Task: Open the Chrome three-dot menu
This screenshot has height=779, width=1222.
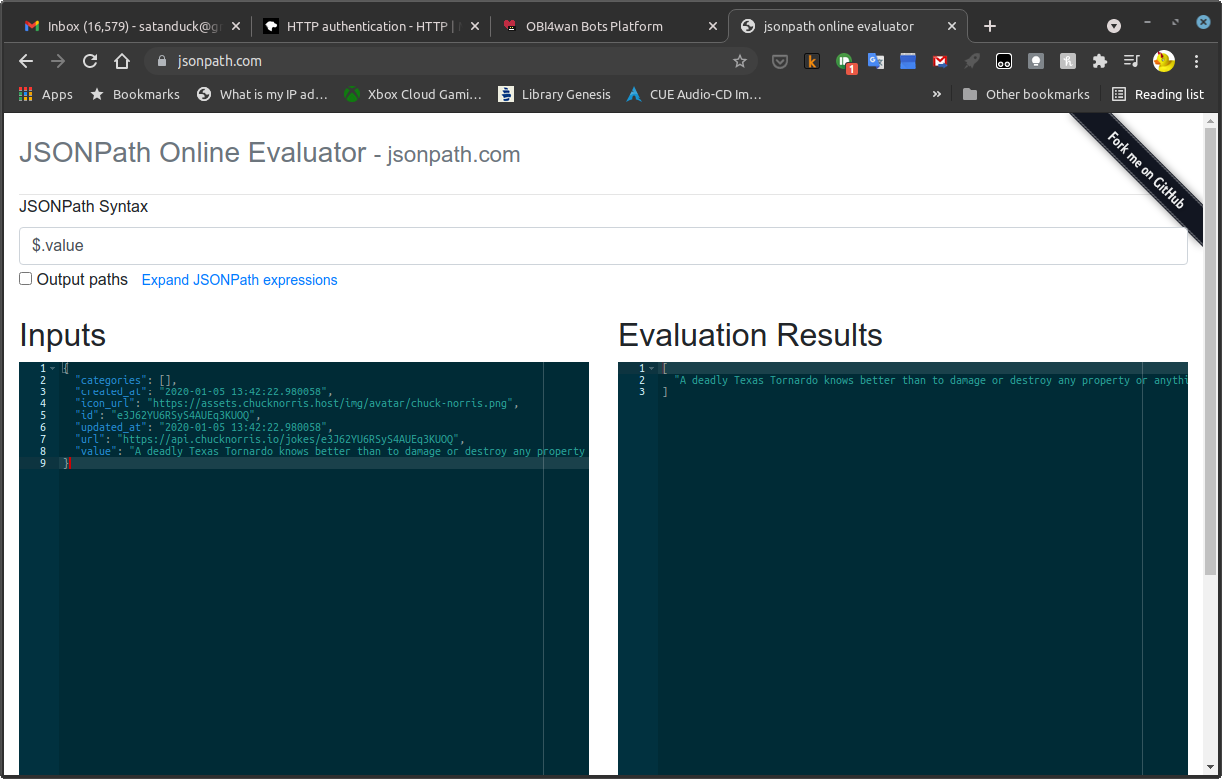Action: tap(1196, 61)
